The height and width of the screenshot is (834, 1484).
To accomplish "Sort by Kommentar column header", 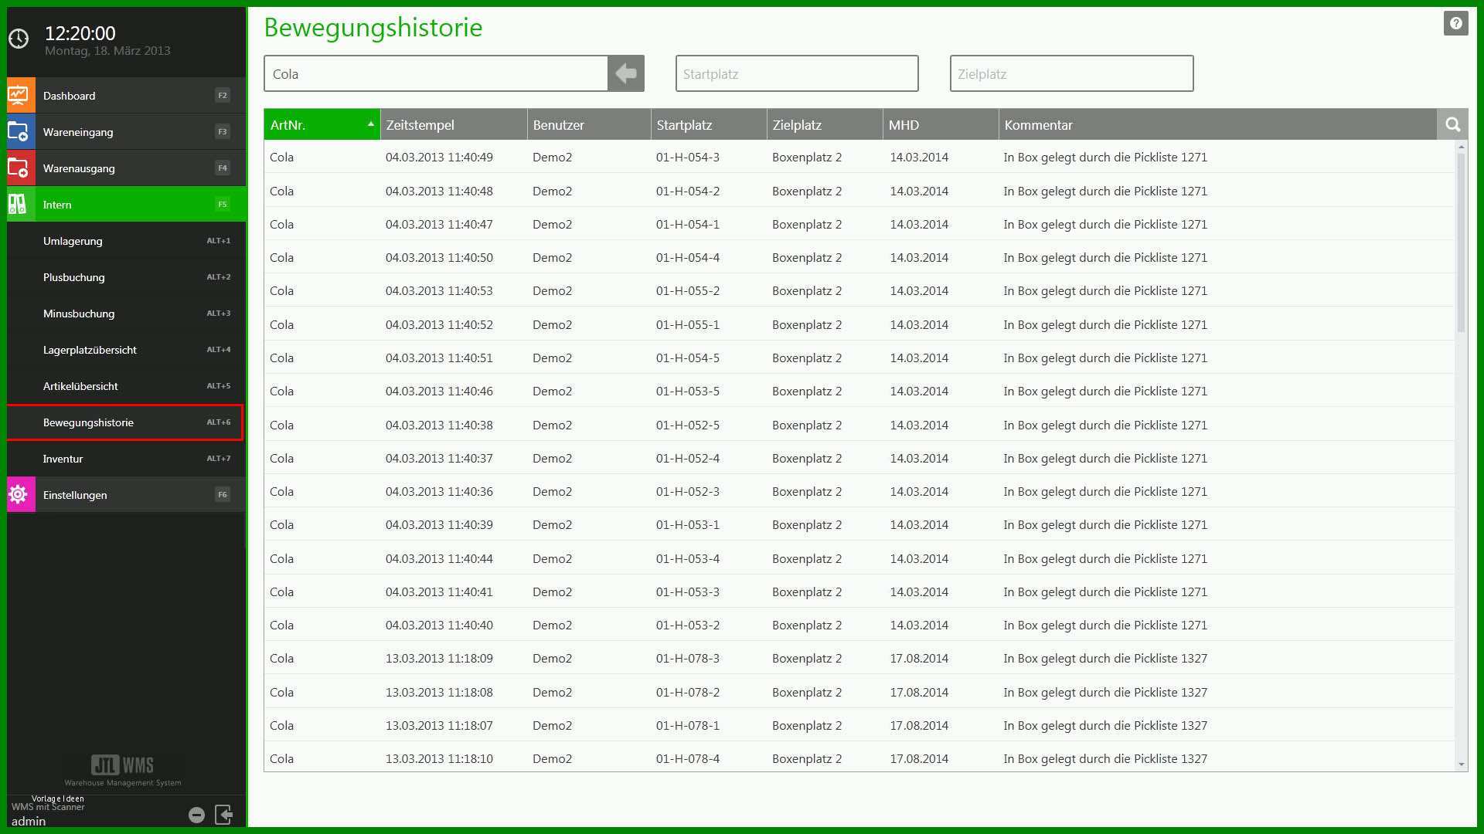I will (1217, 124).
